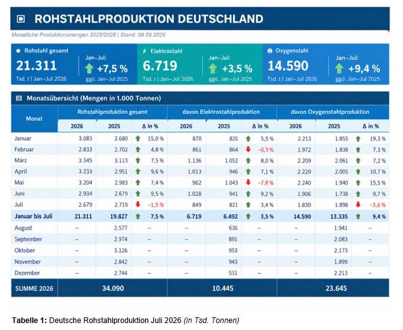Click the value 943 in the November row
The height and width of the screenshot is (330, 403).
coord(233,262)
